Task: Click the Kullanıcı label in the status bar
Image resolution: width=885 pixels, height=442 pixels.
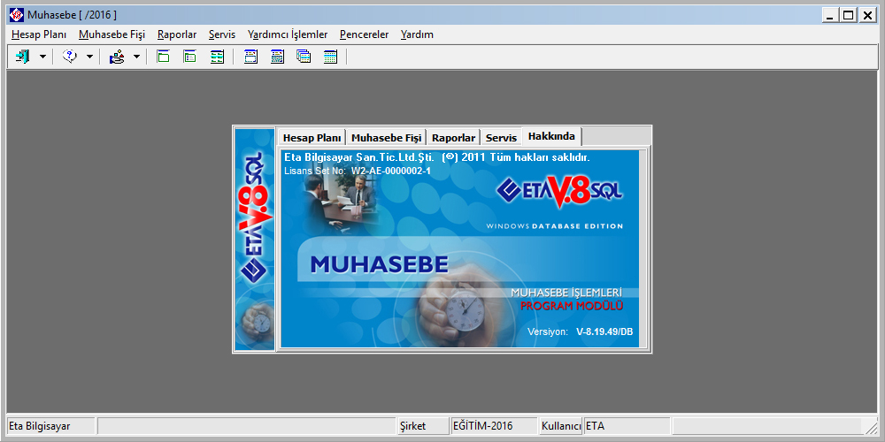Action: coord(561,426)
